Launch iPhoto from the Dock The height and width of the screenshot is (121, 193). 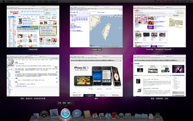coord(102,116)
